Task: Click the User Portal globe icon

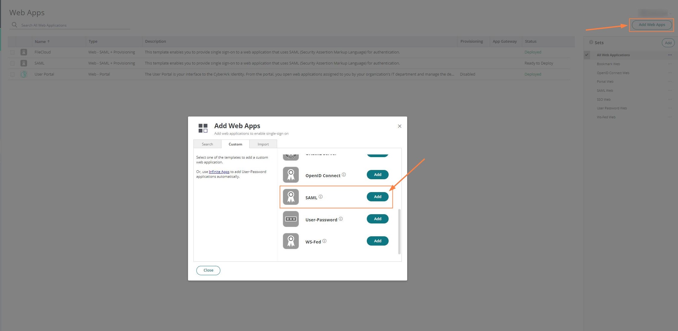Action: (24, 74)
